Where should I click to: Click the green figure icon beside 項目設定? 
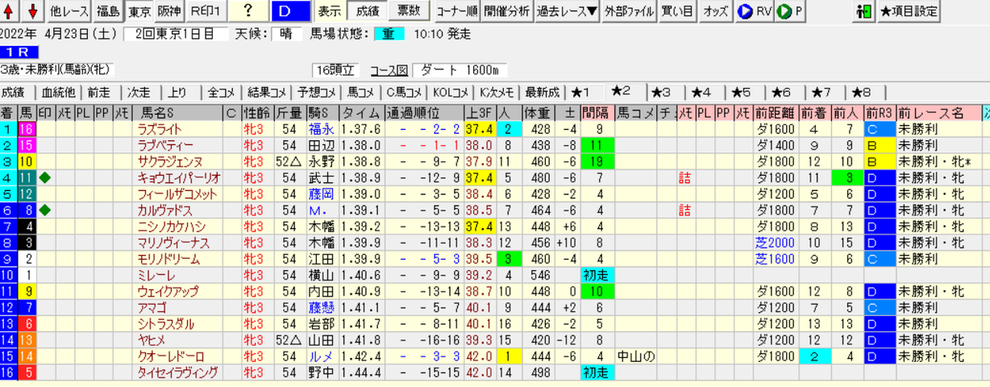point(863,11)
